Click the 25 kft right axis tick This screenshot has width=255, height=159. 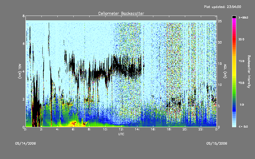(220, 21)
